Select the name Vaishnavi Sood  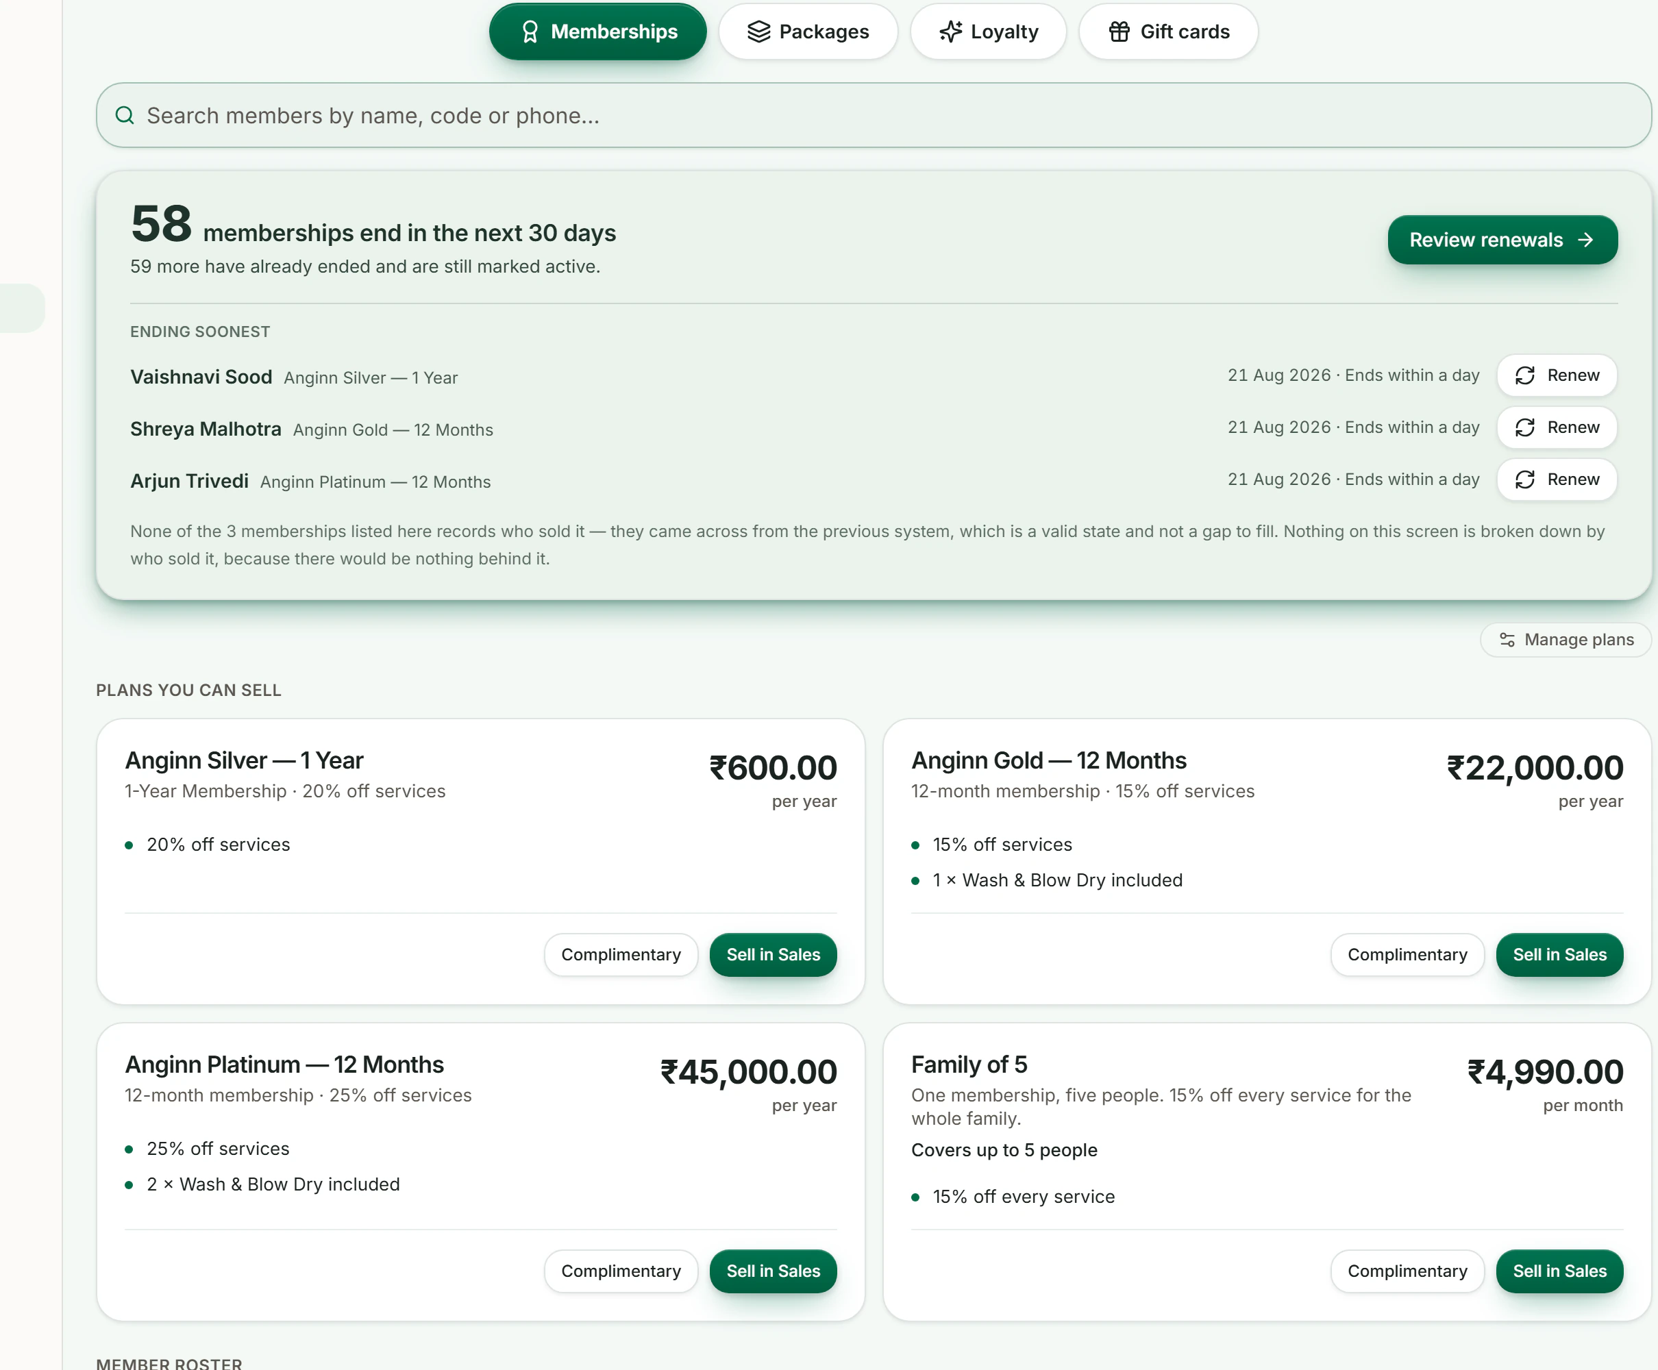coord(201,377)
